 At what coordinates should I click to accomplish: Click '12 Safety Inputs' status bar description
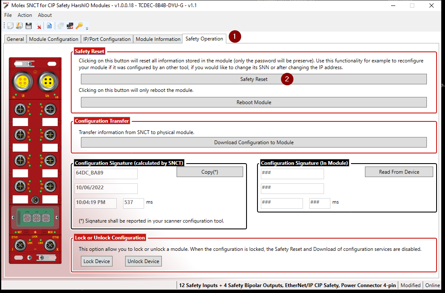(287, 285)
